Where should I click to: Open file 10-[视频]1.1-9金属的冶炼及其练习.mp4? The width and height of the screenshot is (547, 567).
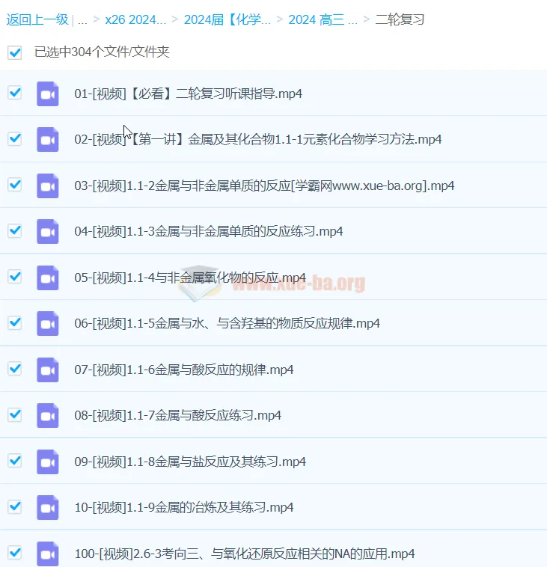(x=184, y=508)
